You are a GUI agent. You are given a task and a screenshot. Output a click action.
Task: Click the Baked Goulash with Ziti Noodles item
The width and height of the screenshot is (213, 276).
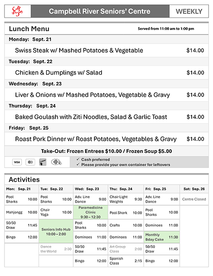pyautogui.click(x=91, y=117)
